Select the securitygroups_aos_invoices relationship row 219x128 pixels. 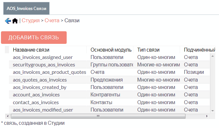click(110, 64)
